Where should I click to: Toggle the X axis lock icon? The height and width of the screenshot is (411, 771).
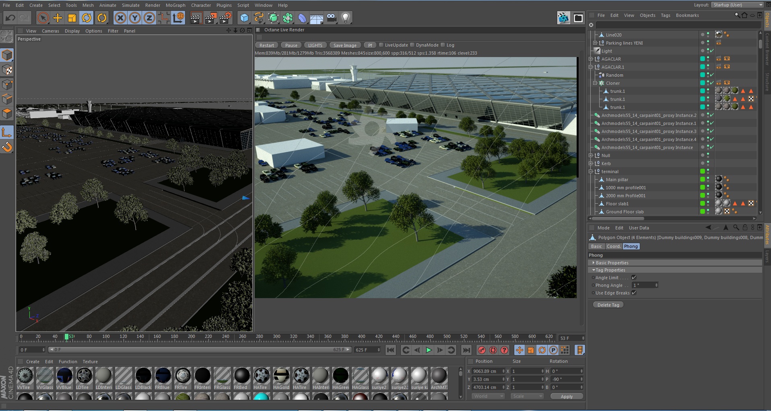tap(120, 18)
